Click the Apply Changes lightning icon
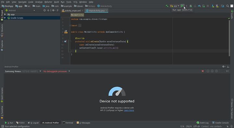 187,6
